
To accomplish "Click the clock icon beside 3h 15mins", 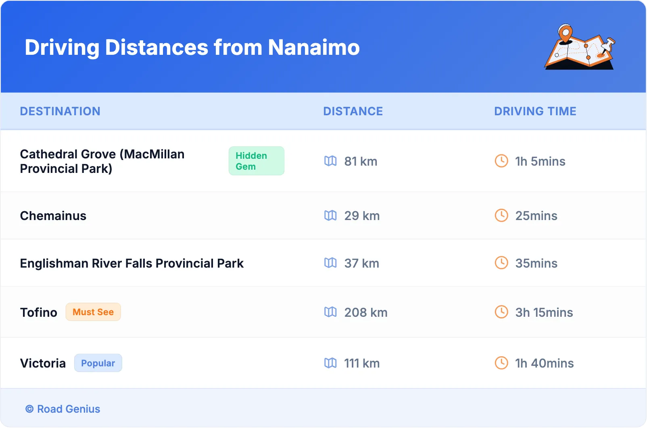I will pos(501,312).
